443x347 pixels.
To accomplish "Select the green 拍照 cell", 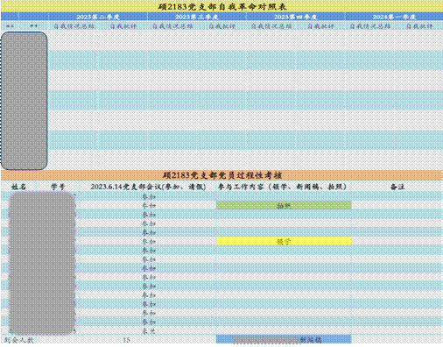I will [x=284, y=205].
